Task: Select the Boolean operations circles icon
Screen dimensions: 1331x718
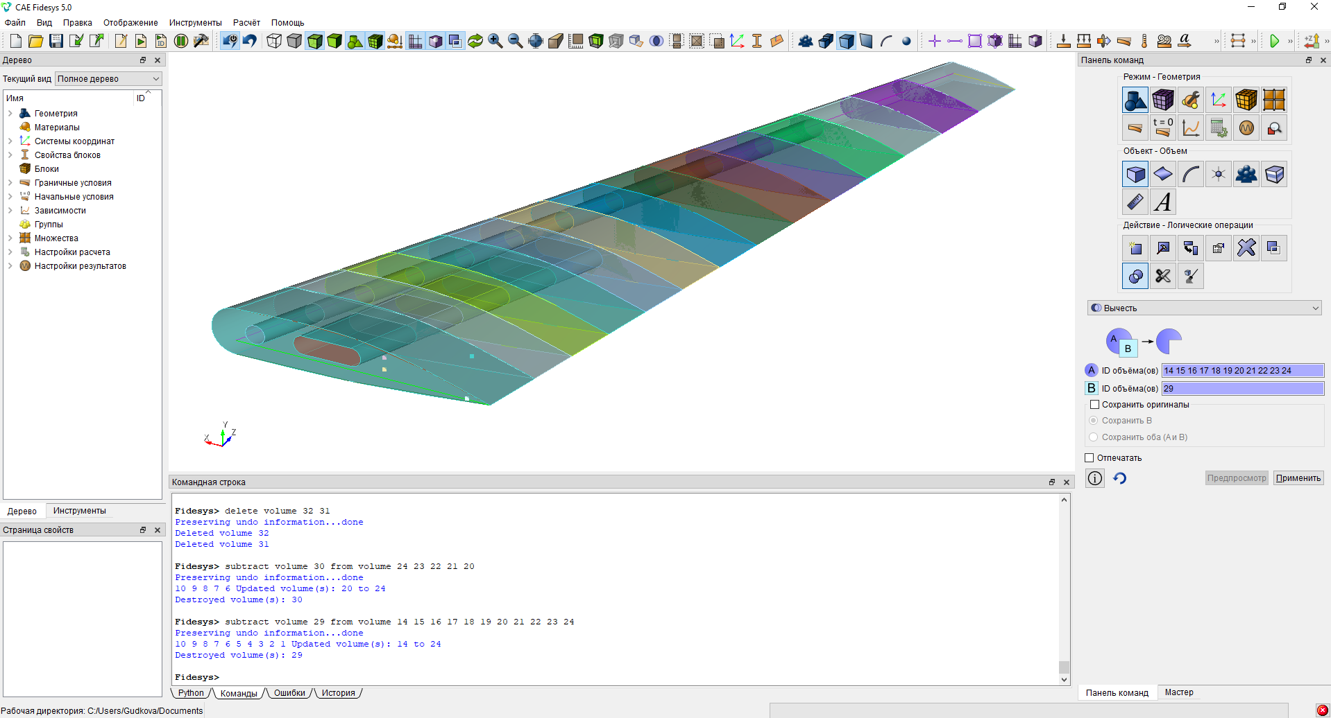Action: click(x=1135, y=276)
